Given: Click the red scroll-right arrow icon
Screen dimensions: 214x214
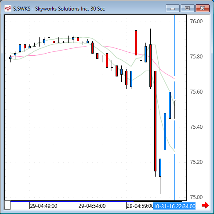Looking at the screenshot, I should coord(205,205).
